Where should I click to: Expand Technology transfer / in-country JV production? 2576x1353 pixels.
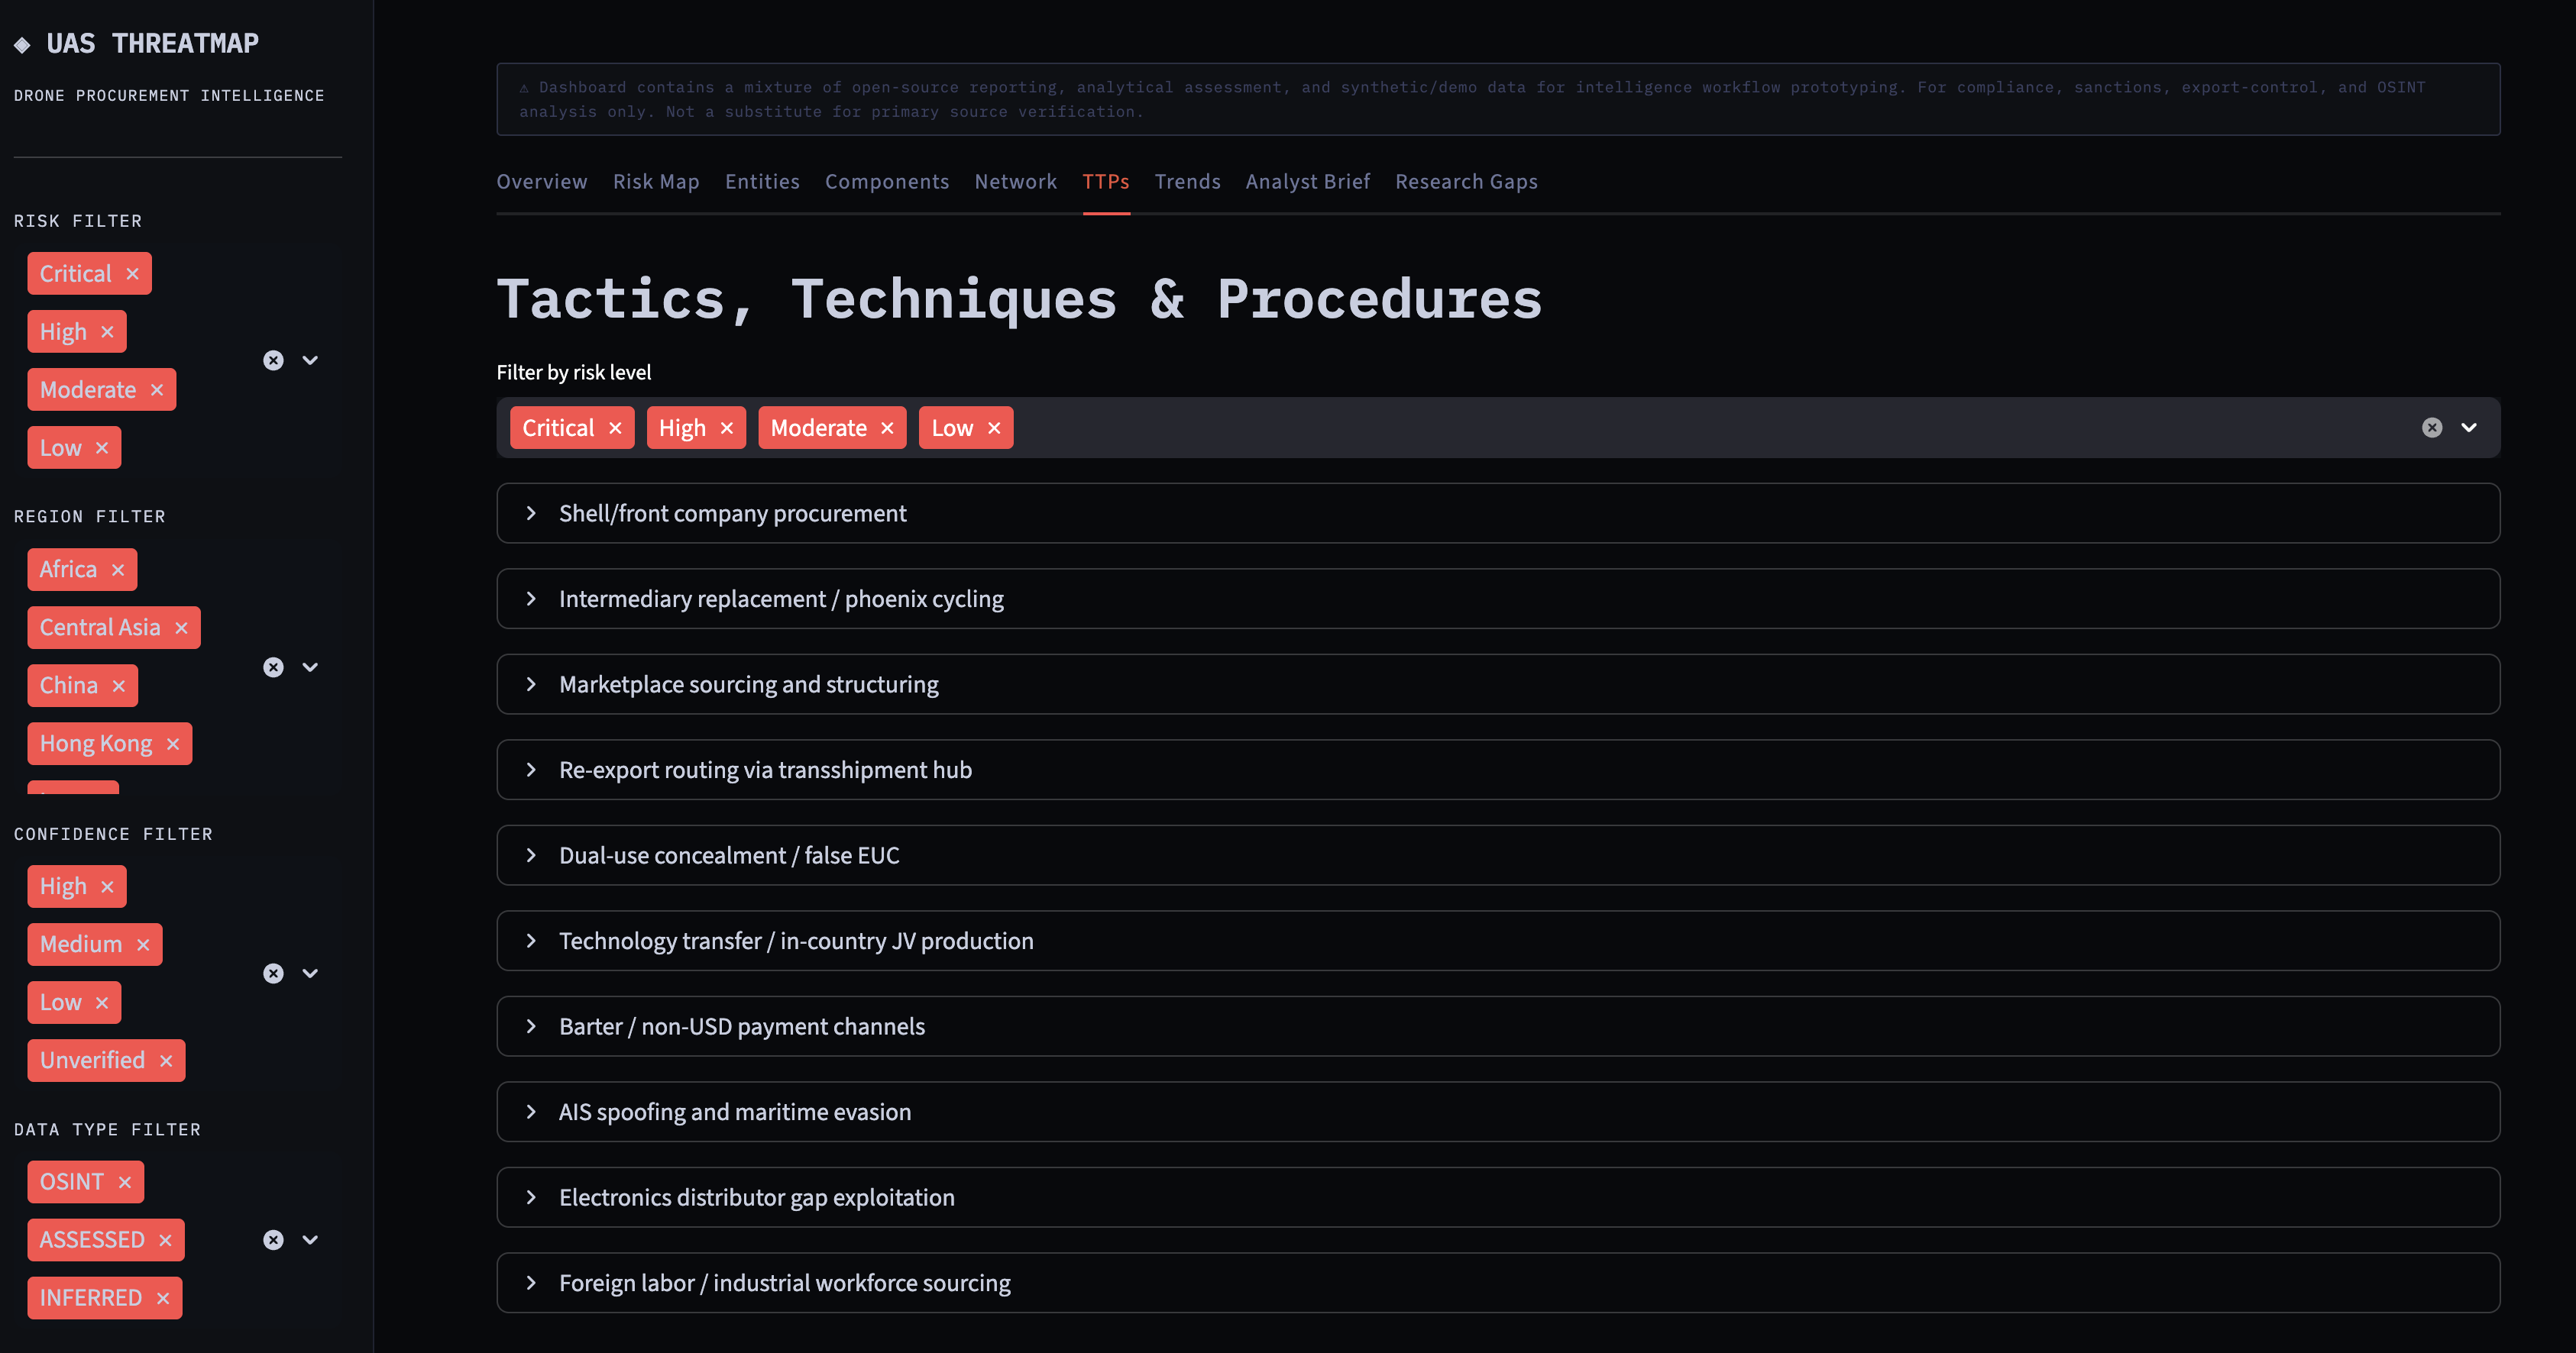(1498, 941)
